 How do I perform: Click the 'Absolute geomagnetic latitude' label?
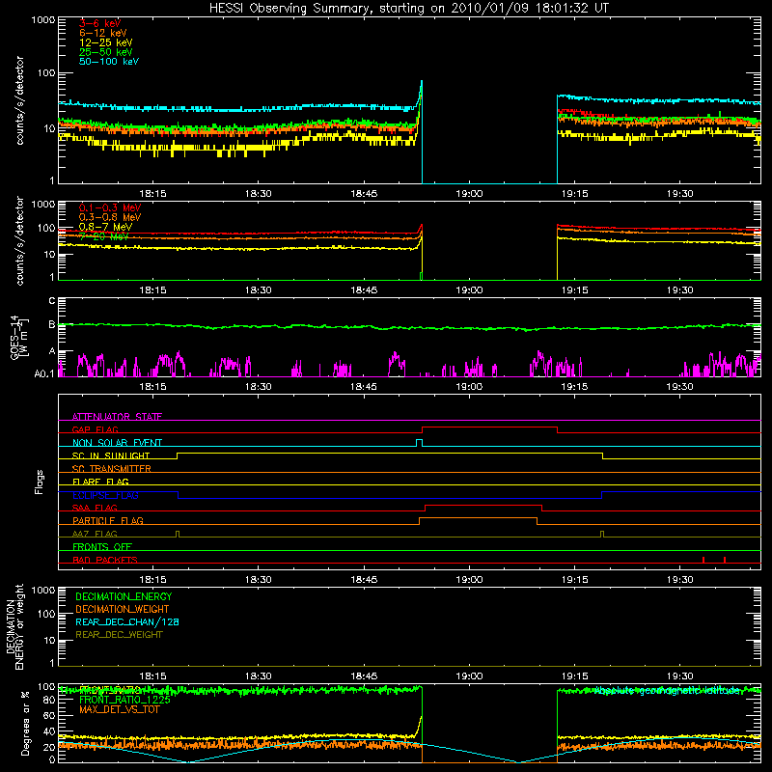[x=668, y=691]
